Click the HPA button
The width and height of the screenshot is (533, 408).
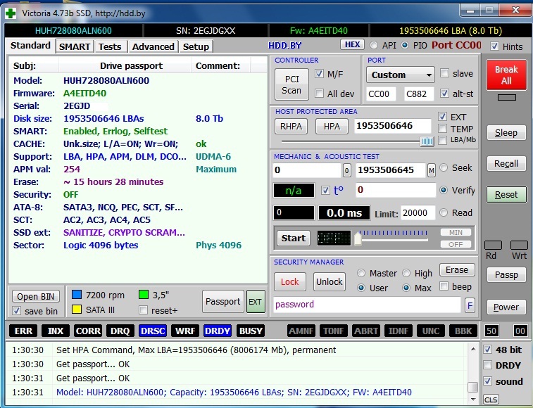click(x=332, y=127)
